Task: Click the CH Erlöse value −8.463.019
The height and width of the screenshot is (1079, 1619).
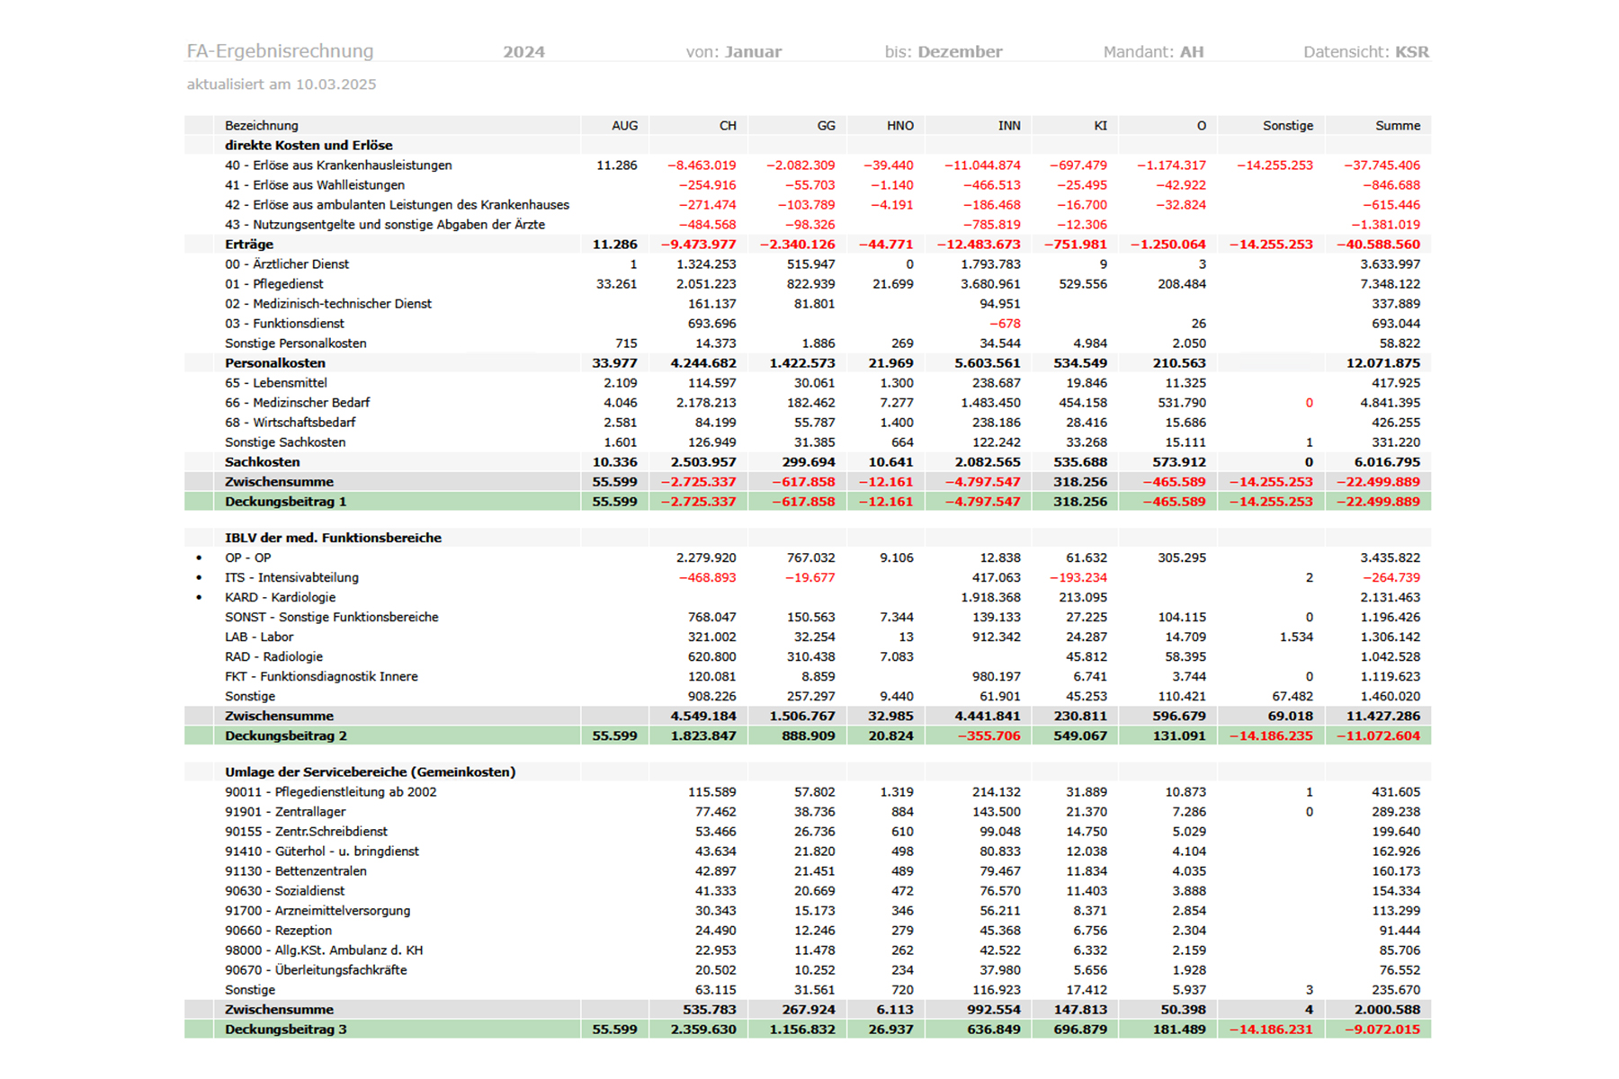Action: click(702, 165)
